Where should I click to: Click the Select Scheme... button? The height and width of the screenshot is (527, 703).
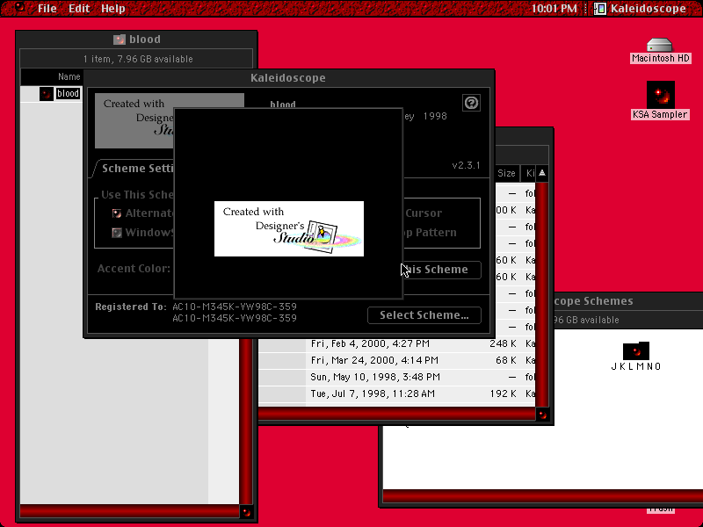tap(424, 315)
